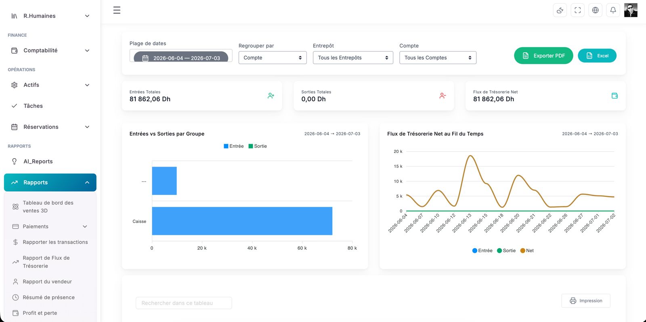This screenshot has height=322, width=646.
Task: Click Flux de Trésorerie Net au Fil du Temps title
Action: [x=435, y=134]
